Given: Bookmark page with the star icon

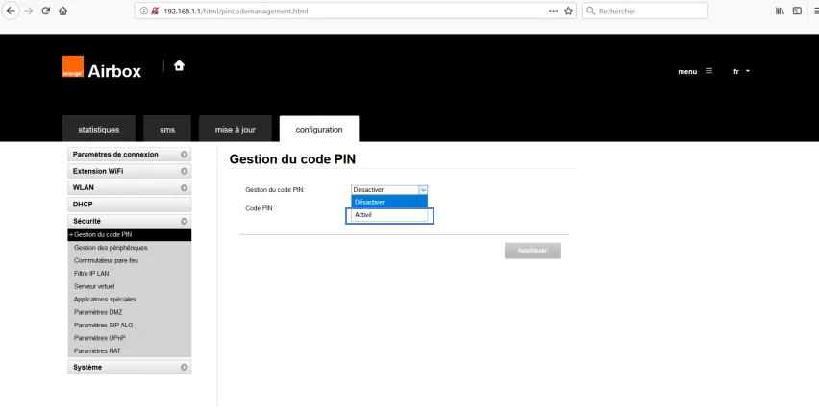Looking at the screenshot, I should (568, 11).
